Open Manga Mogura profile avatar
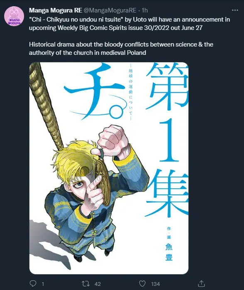Image resolution: width=244 pixels, height=290 pixels. click(14, 16)
